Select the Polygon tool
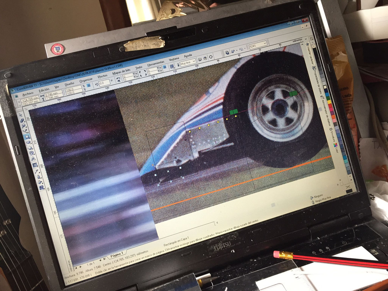Screen dimensions: 388x291 [30, 148]
